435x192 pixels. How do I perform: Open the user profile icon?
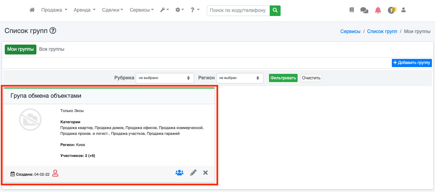[x=404, y=10]
